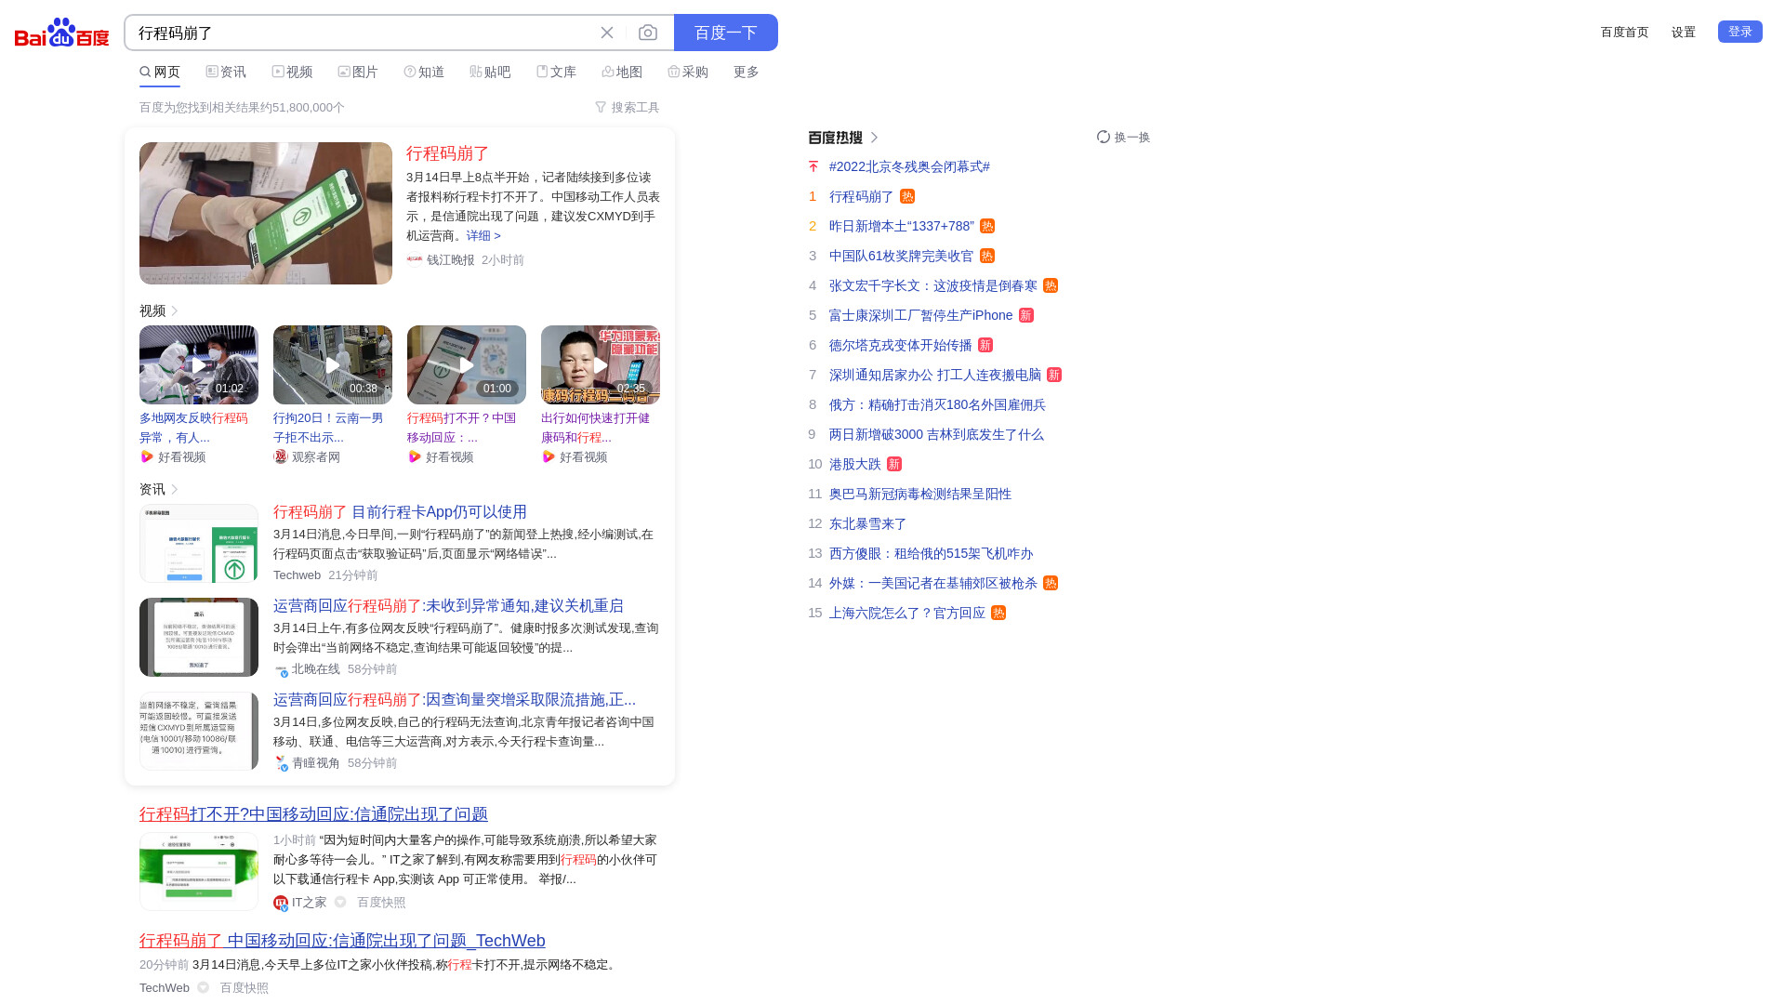Viewport: 1785px width, 1004px height.
Task: Expand the 资讯 section arrow
Action: [x=174, y=490]
